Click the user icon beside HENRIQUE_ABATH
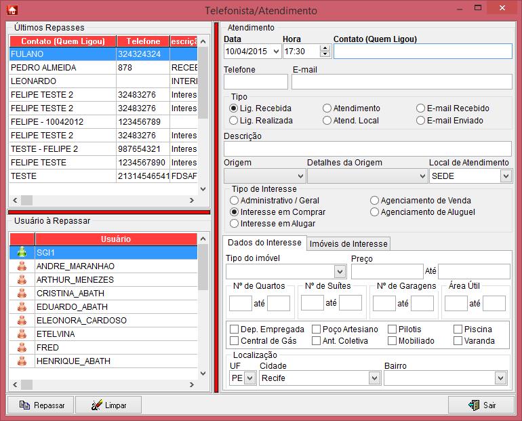The width and height of the screenshot is (522, 421). point(21,361)
